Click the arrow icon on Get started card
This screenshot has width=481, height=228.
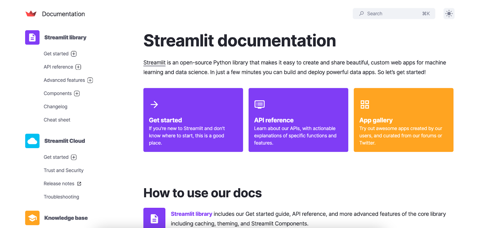coord(154,104)
